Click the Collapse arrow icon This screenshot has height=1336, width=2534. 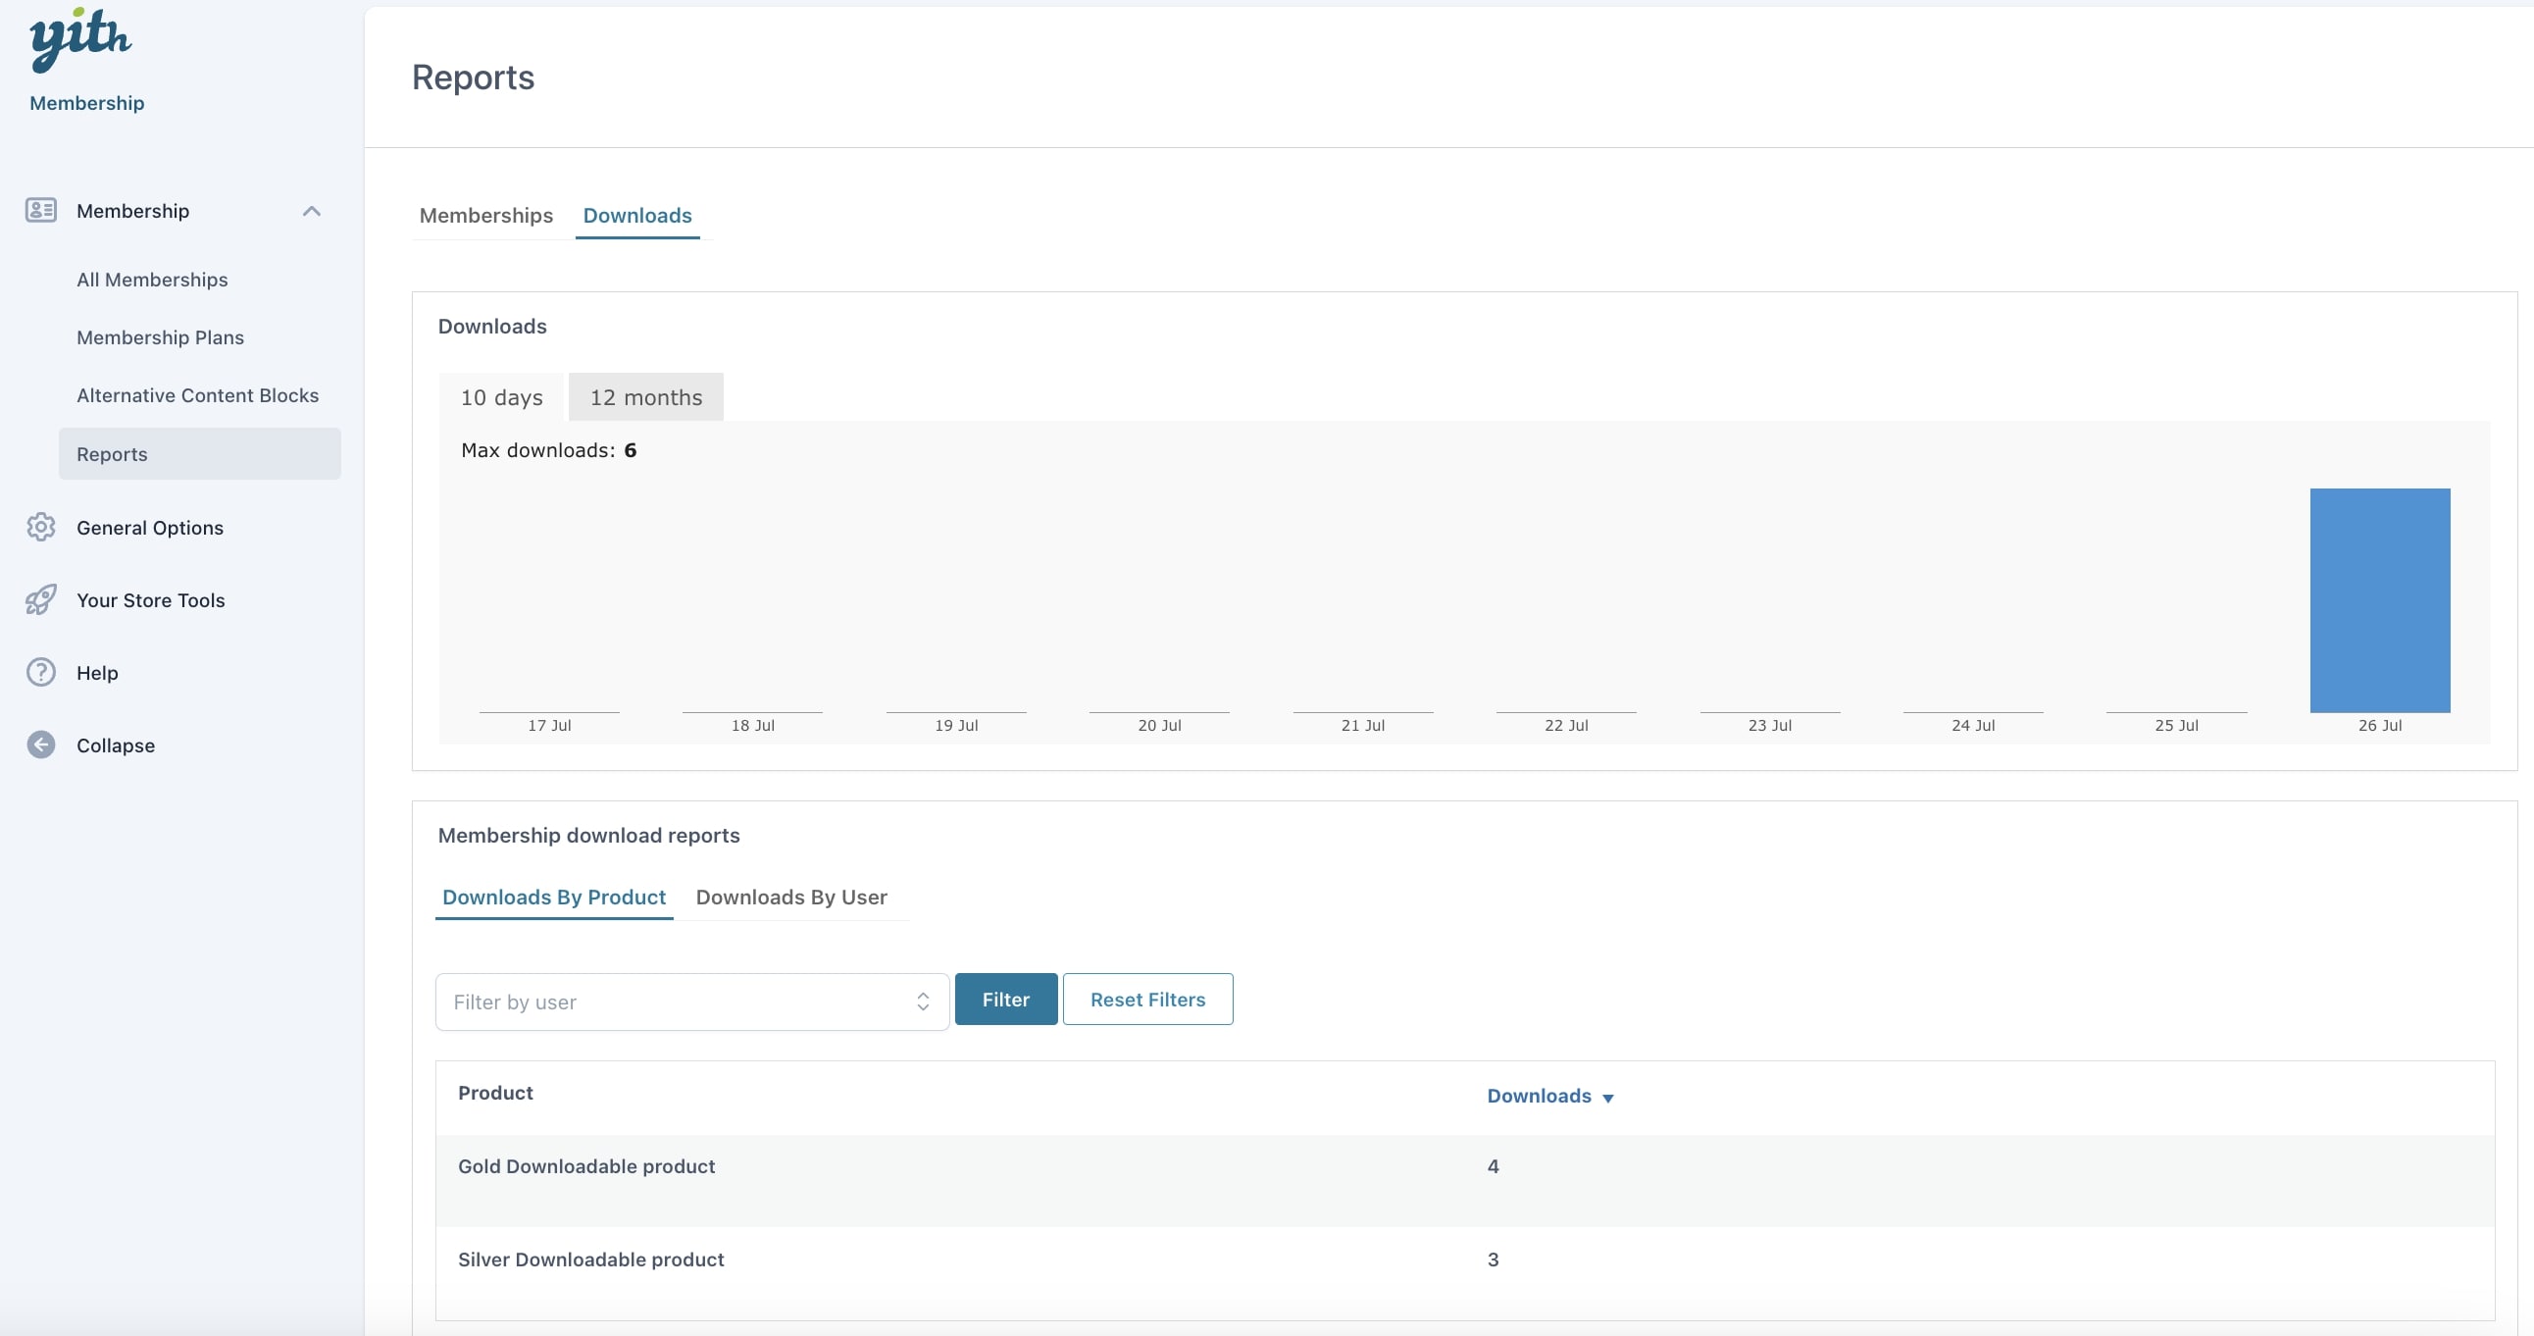40,745
